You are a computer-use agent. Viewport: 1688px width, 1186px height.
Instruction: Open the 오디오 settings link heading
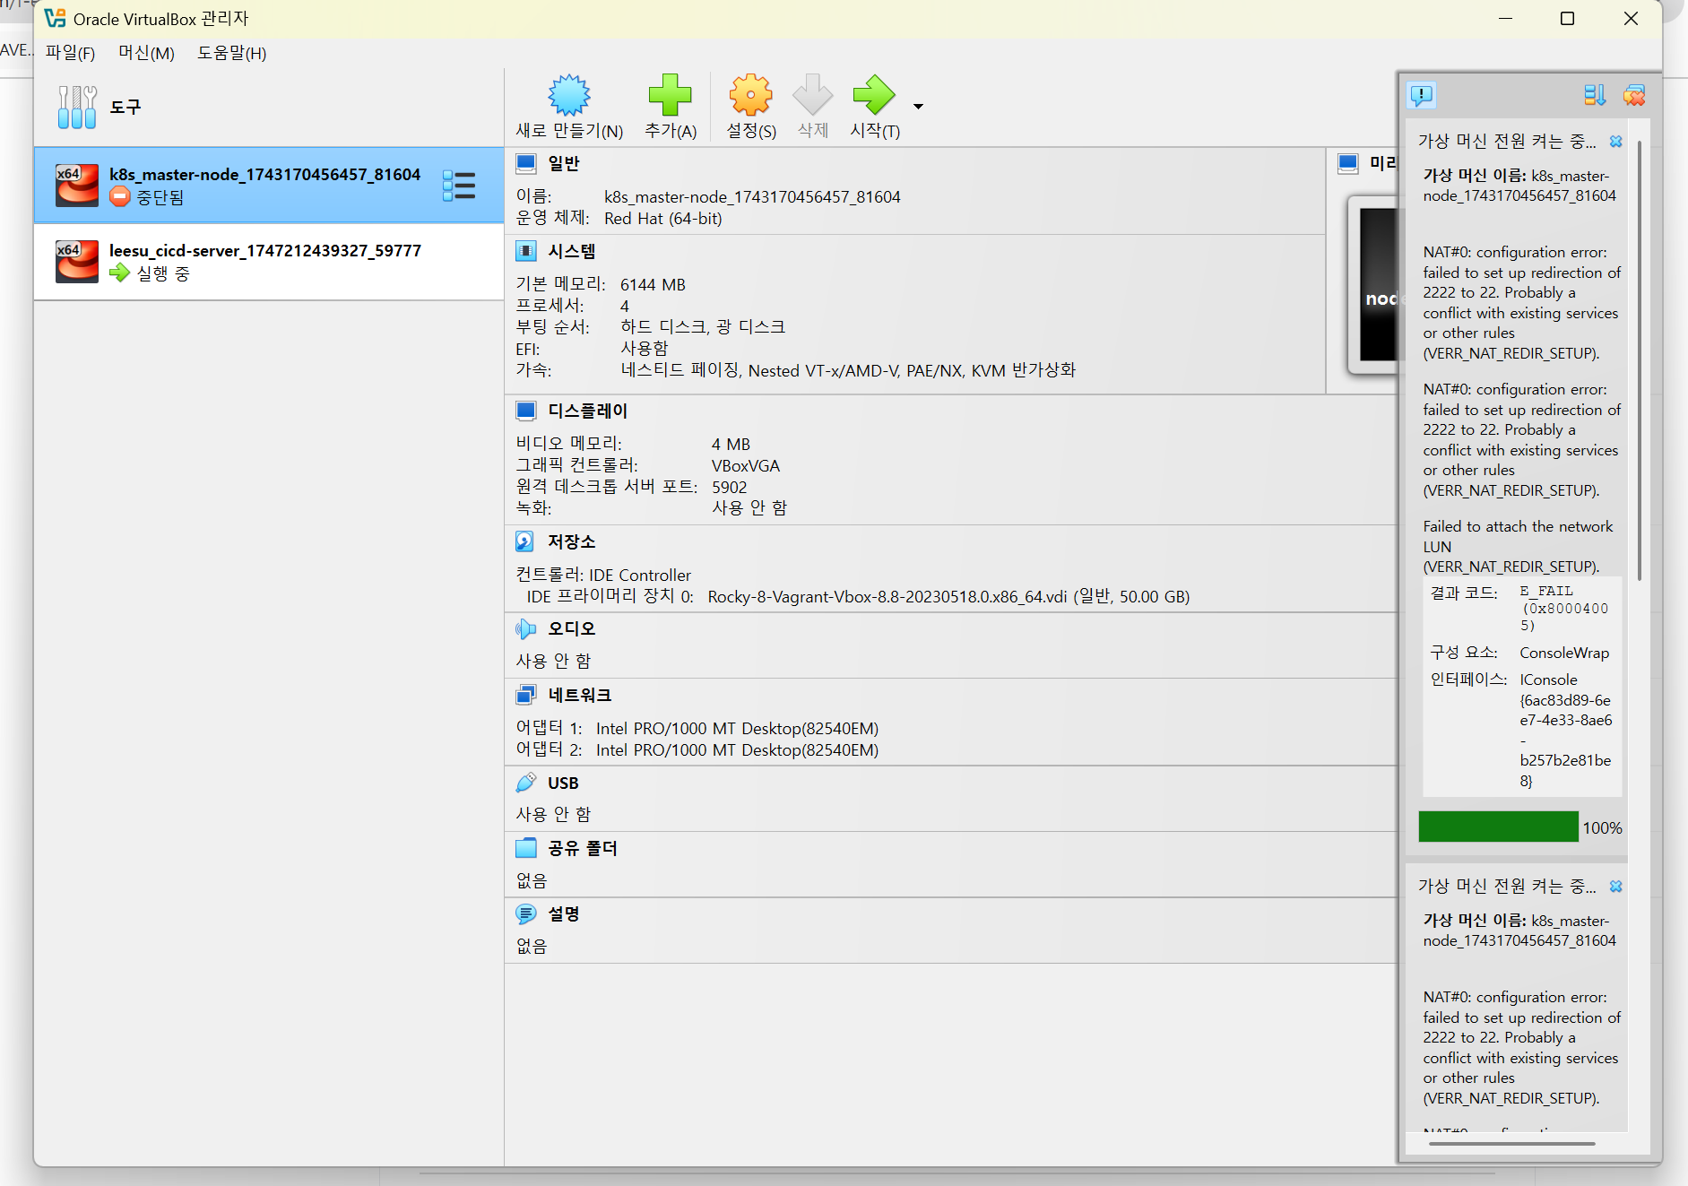point(572,628)
